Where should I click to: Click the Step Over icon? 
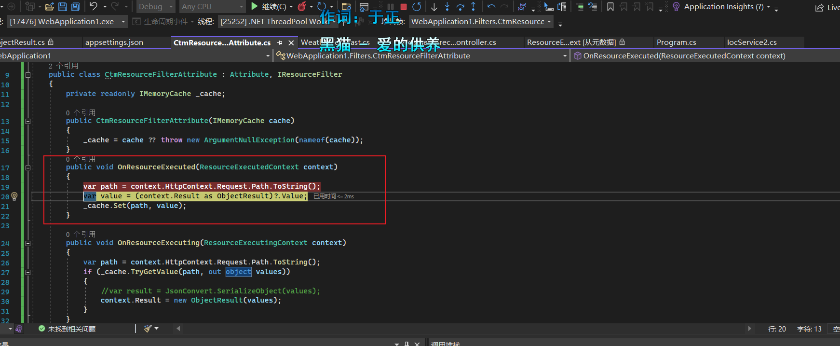tap(460, 7)
